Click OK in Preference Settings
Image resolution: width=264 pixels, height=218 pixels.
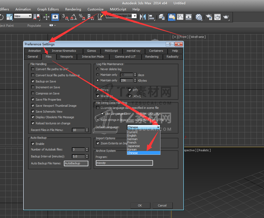click(140, 205)
